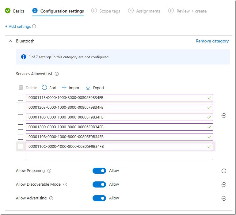This screenshot has width=236, height=215.
Task: Switch off the Allow Advertising toggle
Action: coord(99,198)
